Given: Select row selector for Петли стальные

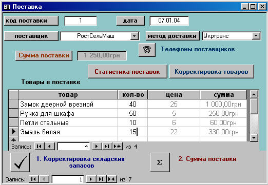Looking at the screenshot, I should point(13,122).
